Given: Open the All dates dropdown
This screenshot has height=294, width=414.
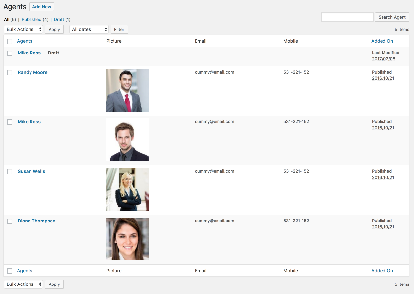Looking at the screenshot, I should pos(89,29).
